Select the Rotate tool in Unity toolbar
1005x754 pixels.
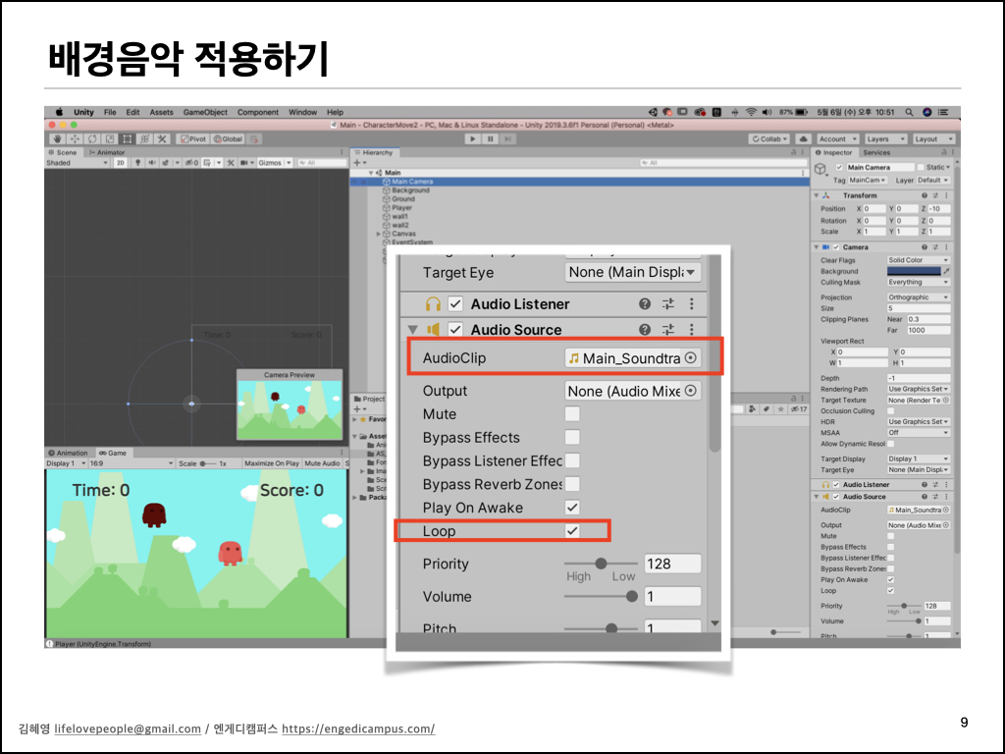92,139
